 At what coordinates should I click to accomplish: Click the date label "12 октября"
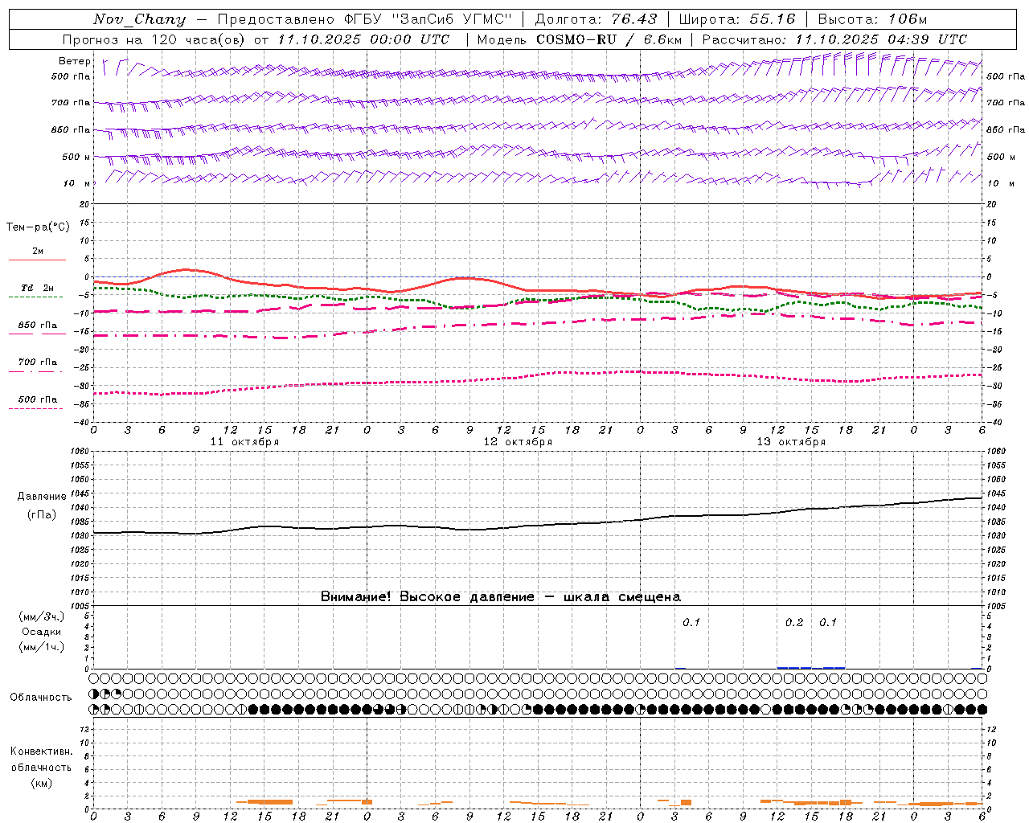point(518,442)
